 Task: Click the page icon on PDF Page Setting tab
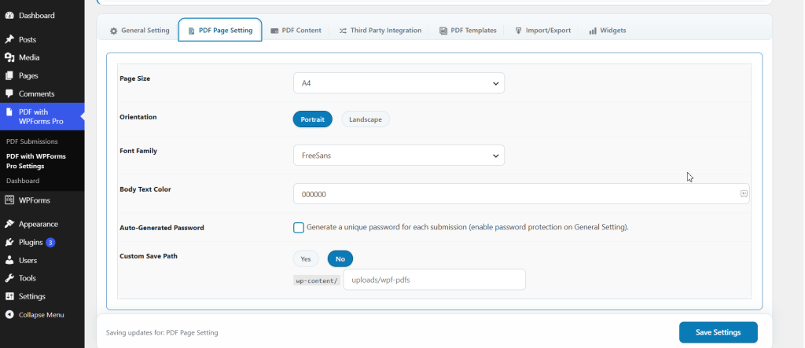coord(191,31)
